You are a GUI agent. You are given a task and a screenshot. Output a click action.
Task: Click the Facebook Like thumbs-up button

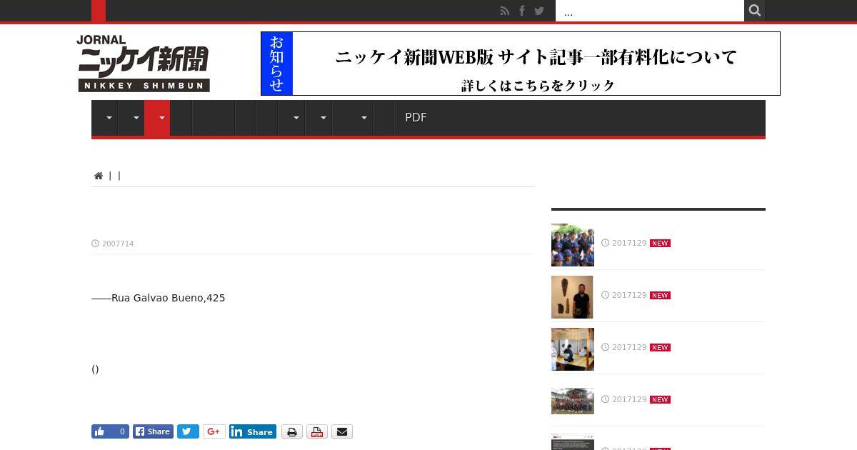(110, 431)
